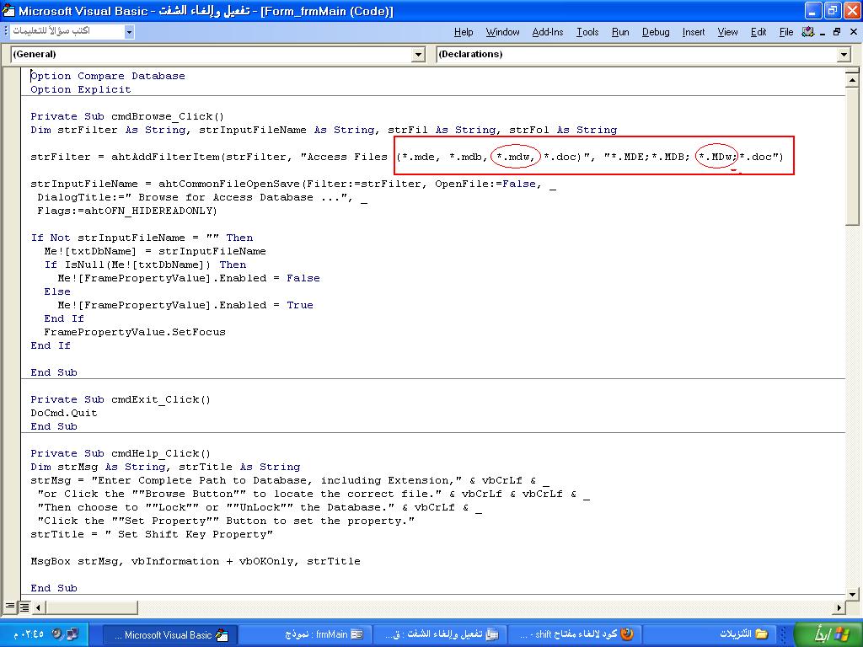The height and width of the screenshot is (647, 863).
Task: Click the 'Option Compare Database' line
Action: [108, 76]
